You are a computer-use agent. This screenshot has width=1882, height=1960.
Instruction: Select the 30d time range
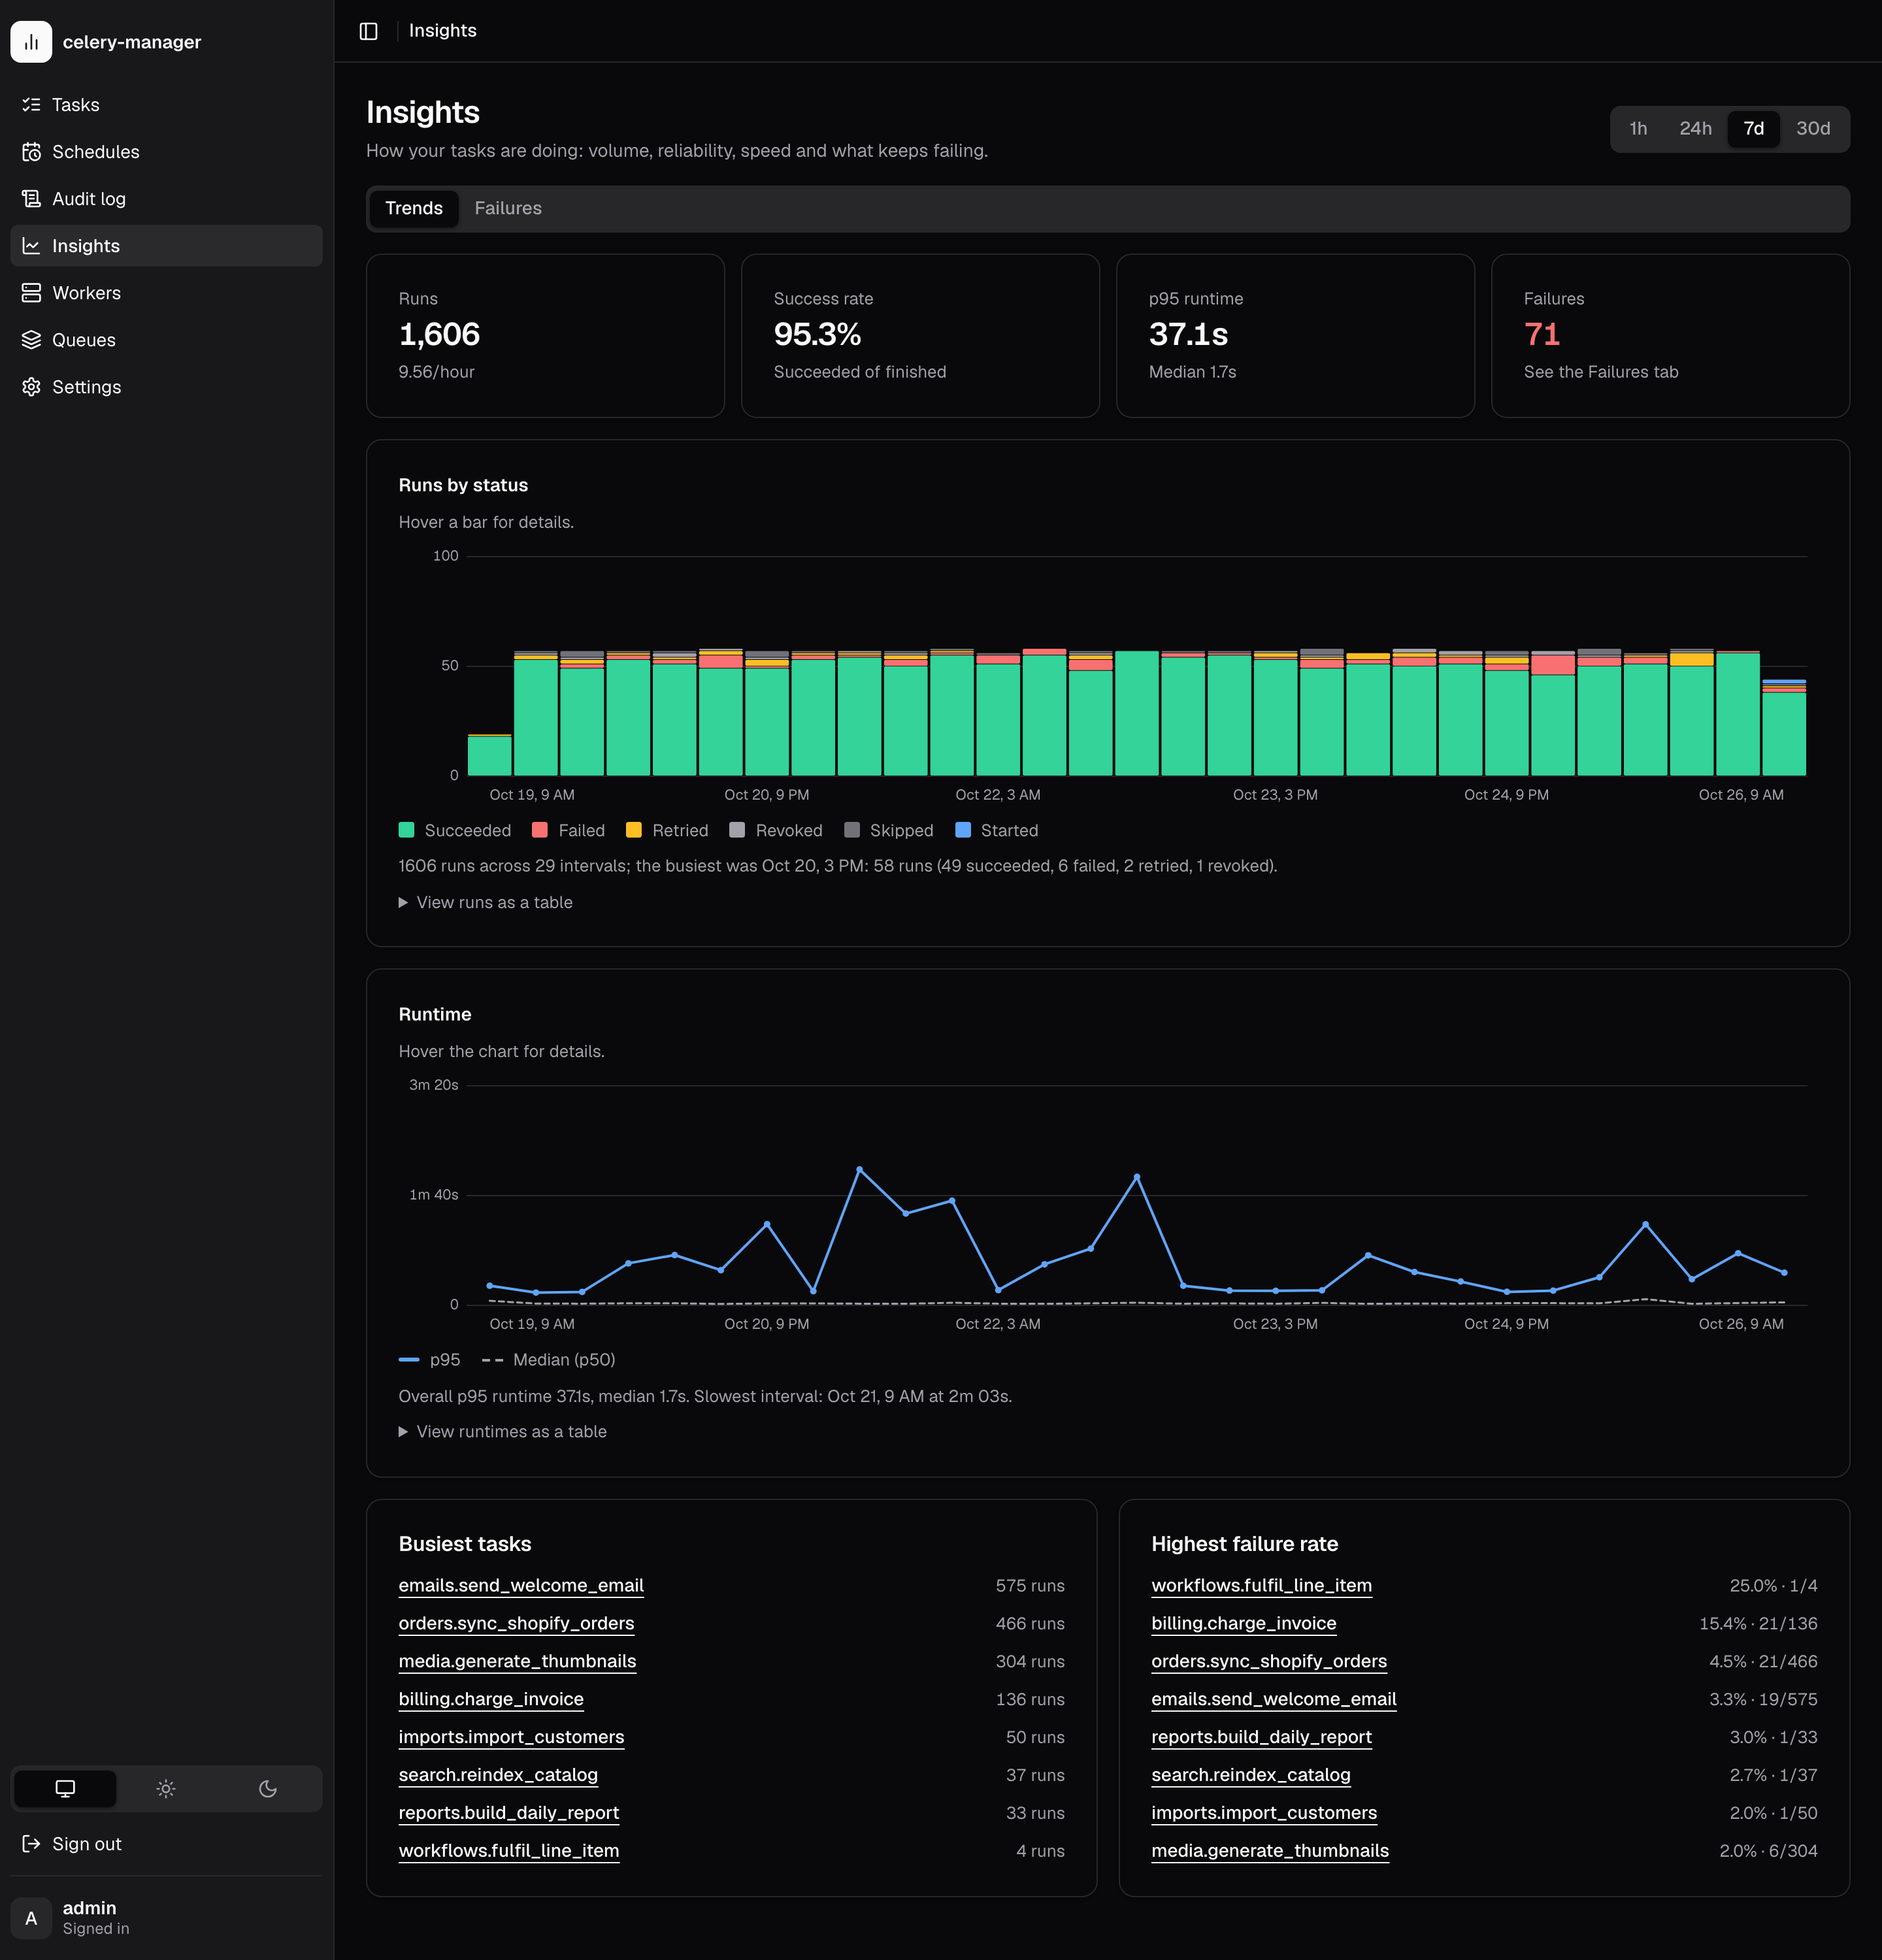[x=1813, y=129]
